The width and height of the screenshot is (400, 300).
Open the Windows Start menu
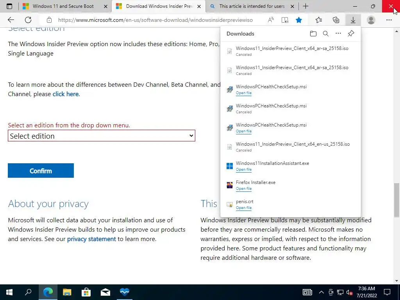[9, 292]
